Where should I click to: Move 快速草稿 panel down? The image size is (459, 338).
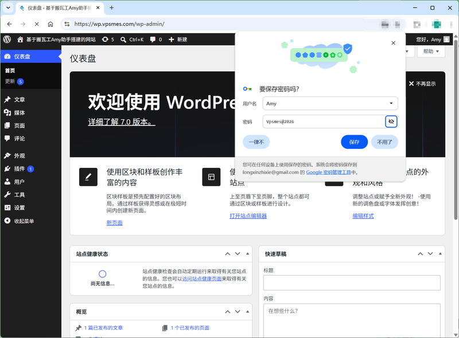430,254
